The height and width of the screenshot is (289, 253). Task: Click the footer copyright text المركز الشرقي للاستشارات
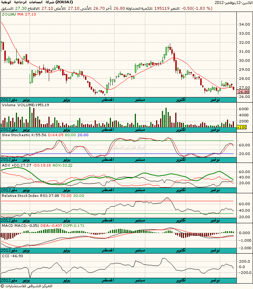tap(26, 286)
